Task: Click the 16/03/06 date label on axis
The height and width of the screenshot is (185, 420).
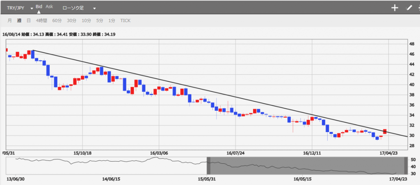Action: tap(159, 153)
